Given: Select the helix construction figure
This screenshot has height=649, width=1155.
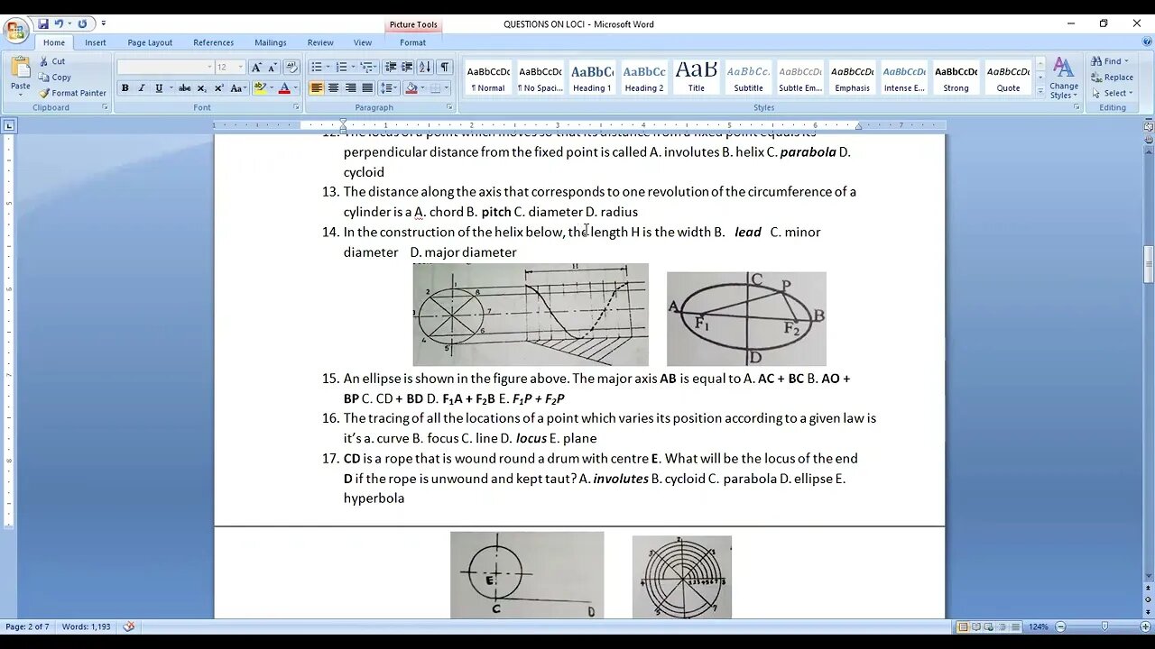Looking at the screenshot, I should point(531,315).
